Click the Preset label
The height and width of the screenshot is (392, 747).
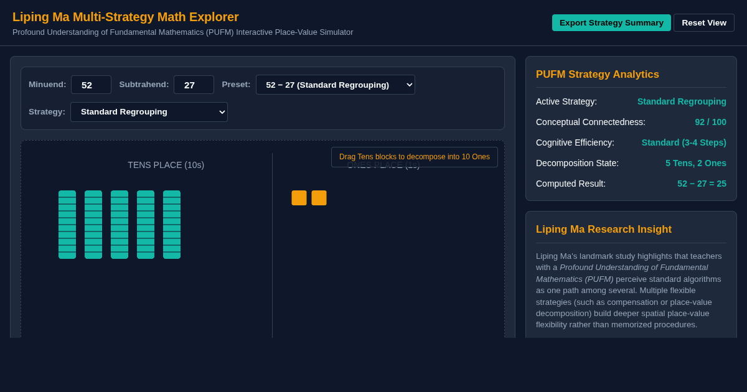(x=236, y=85)
